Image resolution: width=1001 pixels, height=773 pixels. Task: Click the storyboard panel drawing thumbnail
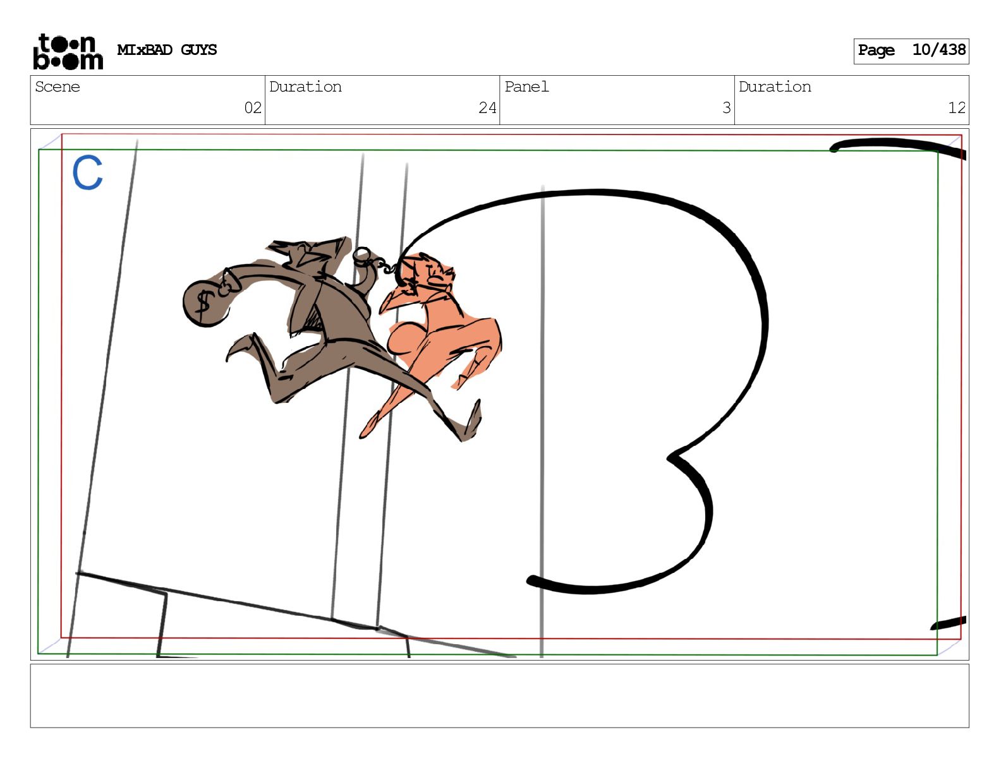499,394
